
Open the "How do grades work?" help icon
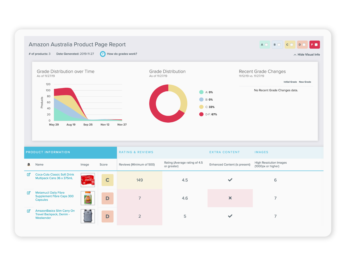(103, 54)
